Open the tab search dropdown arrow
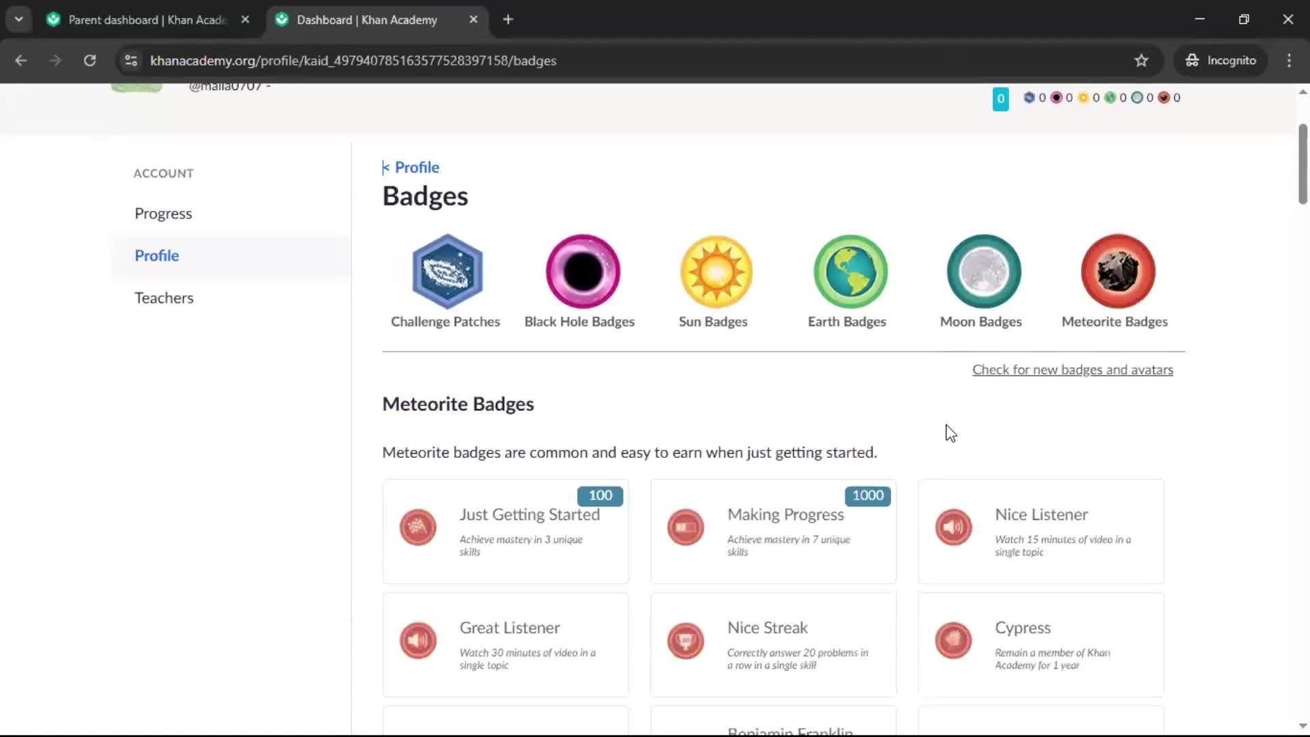The width and height of the screenshot is (1310, 737). (x=18, y=19)
